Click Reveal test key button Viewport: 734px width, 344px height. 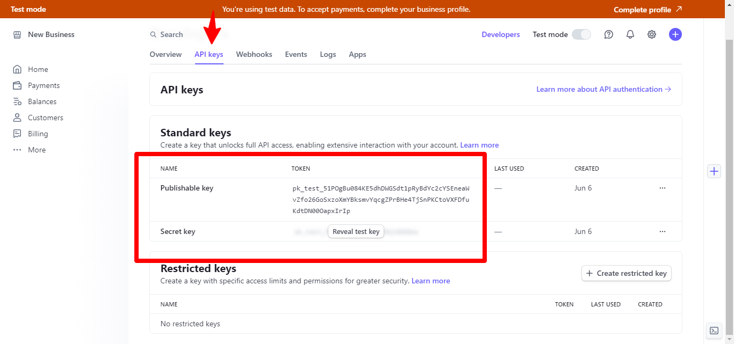pyautogui.click(x=356, y=232)
